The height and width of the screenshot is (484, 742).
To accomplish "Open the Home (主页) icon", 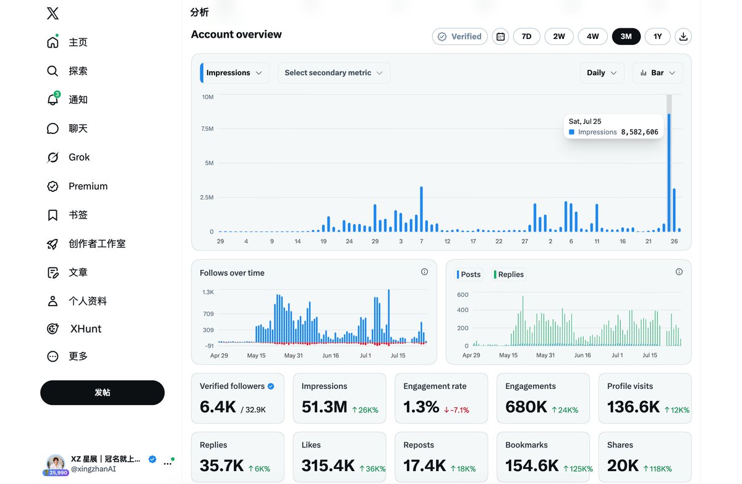I will click(x=53, y=42).
